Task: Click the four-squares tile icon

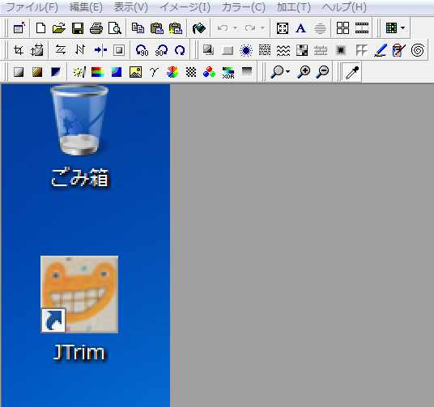Action: coord(343,28)
